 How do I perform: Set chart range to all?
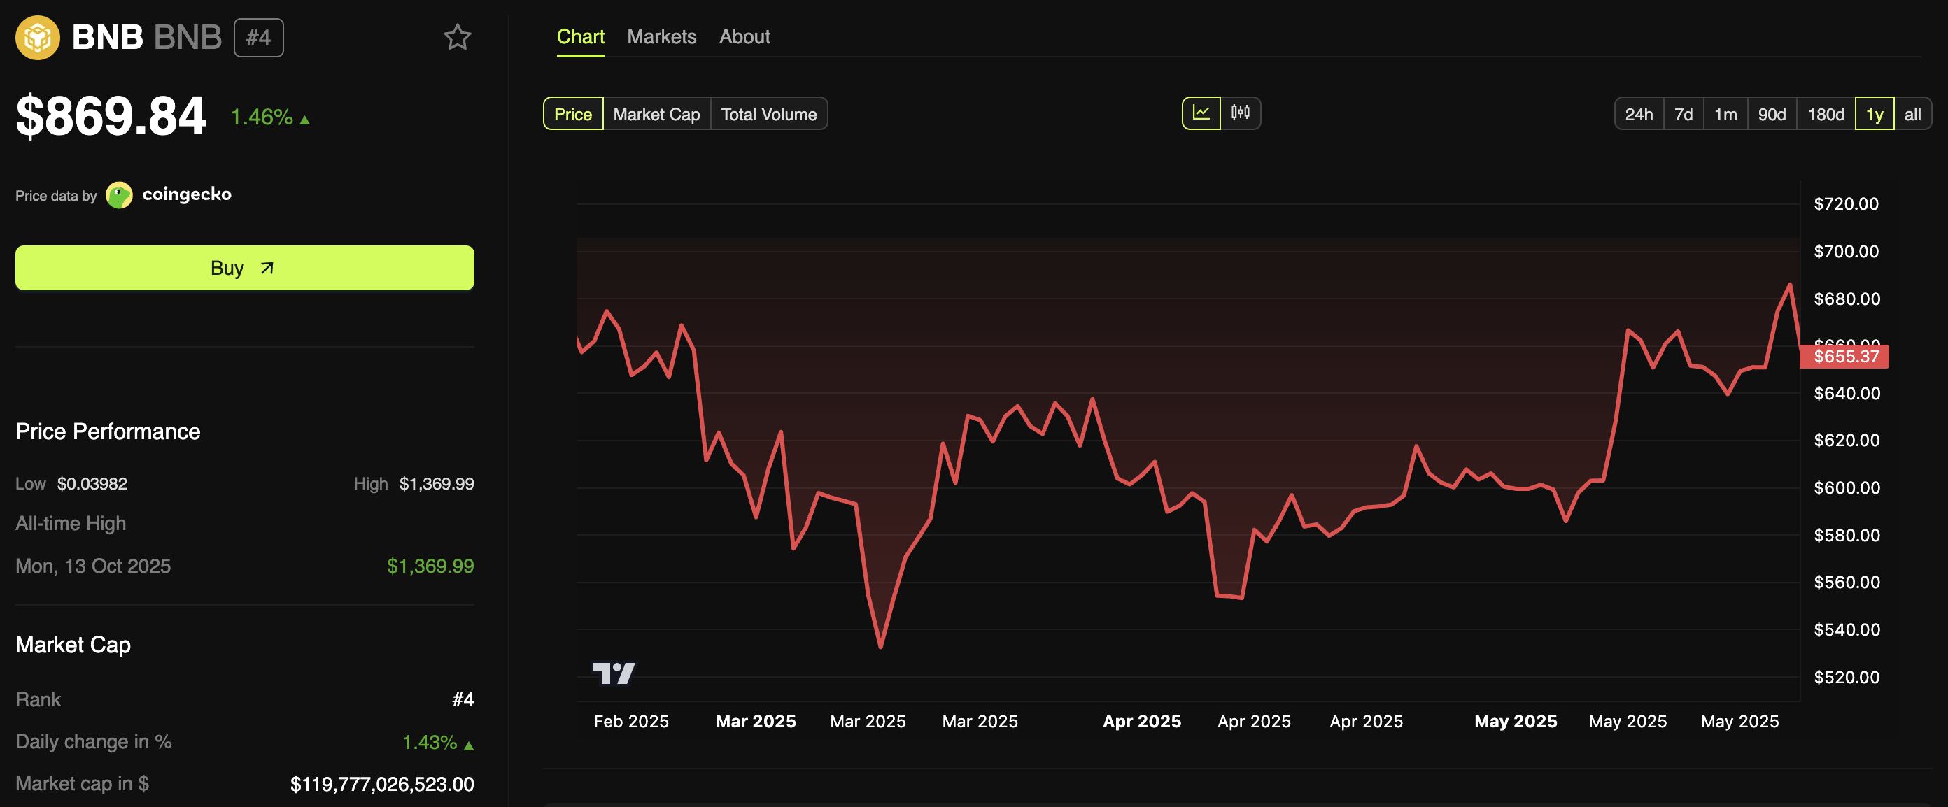pos(1912,114)
